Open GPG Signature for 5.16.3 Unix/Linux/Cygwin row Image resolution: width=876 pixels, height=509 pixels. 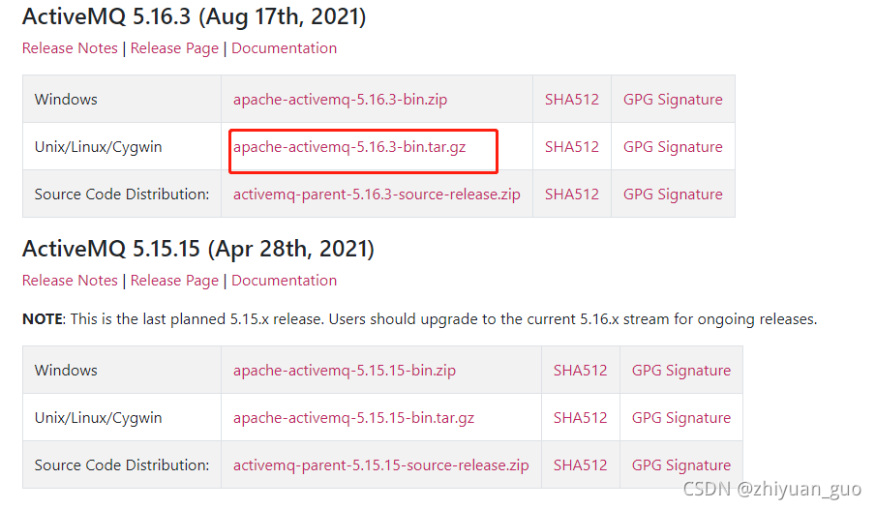pos(673,147)
